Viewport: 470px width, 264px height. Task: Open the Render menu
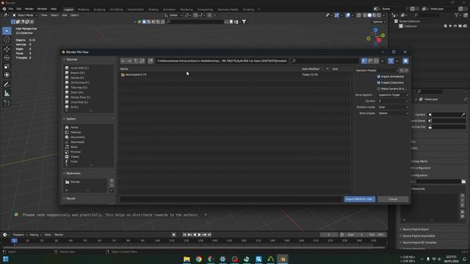tap(29, 9)
